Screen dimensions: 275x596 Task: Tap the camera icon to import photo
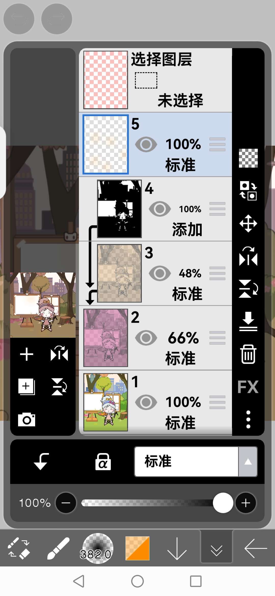(x=26, y=419)
